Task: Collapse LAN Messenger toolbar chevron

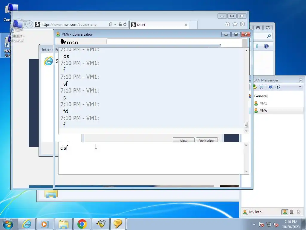Action: [x=300, y=87]
